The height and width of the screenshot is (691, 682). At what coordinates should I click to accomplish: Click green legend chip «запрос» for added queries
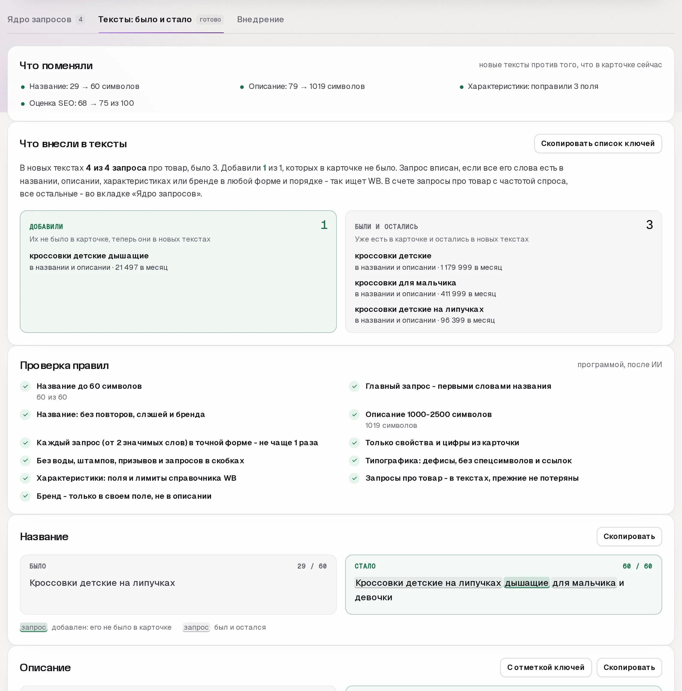coord(34,627)
